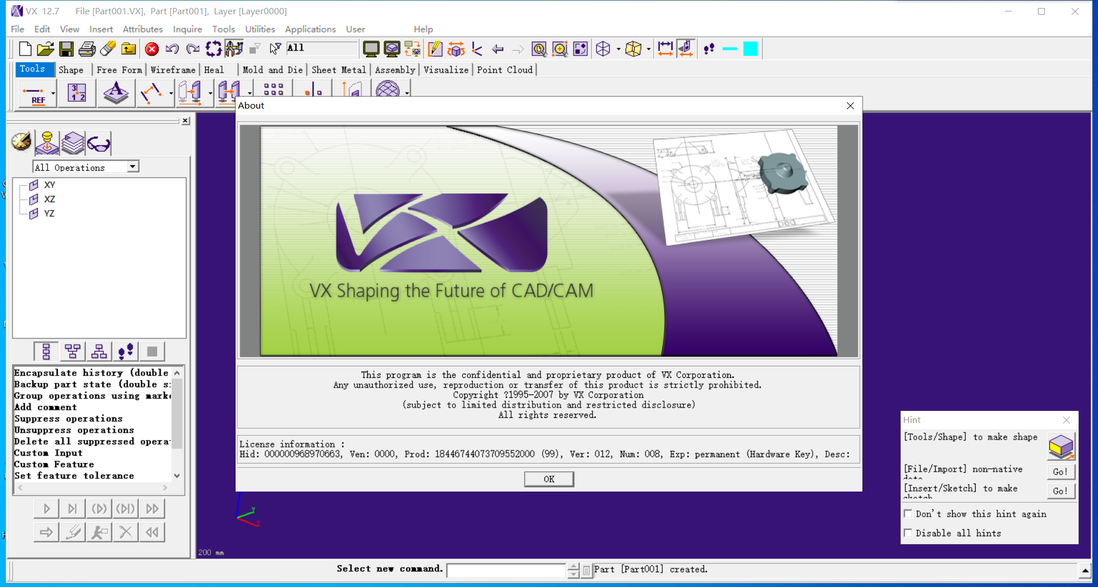Click the Print icon in toolbar
The image size is (1098, 587).
[87, 49]
